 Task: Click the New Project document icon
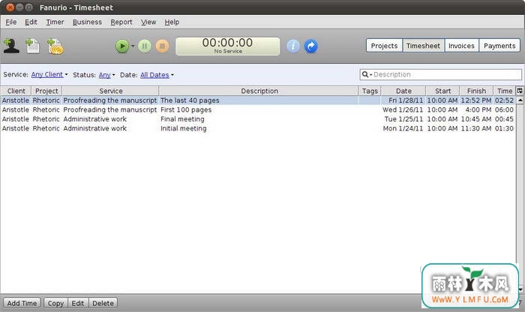click(x=33, y=46)
